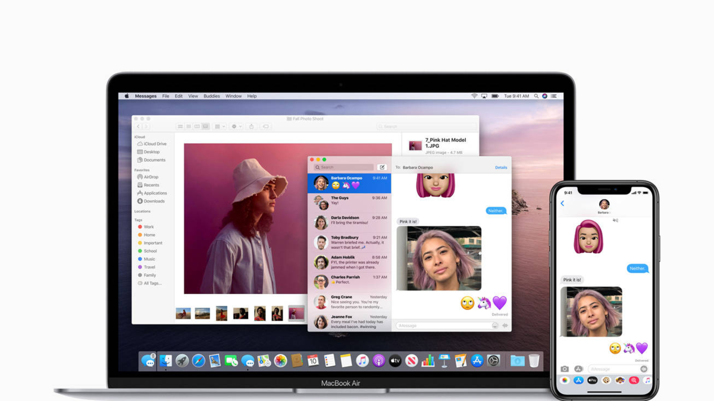Click the Finder share icon
This screenshot has width=714, height=401.
tap(251, 127)
